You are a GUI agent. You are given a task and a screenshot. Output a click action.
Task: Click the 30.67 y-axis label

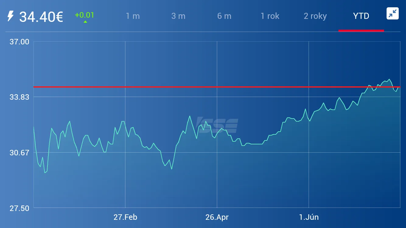tap(19, 153)
